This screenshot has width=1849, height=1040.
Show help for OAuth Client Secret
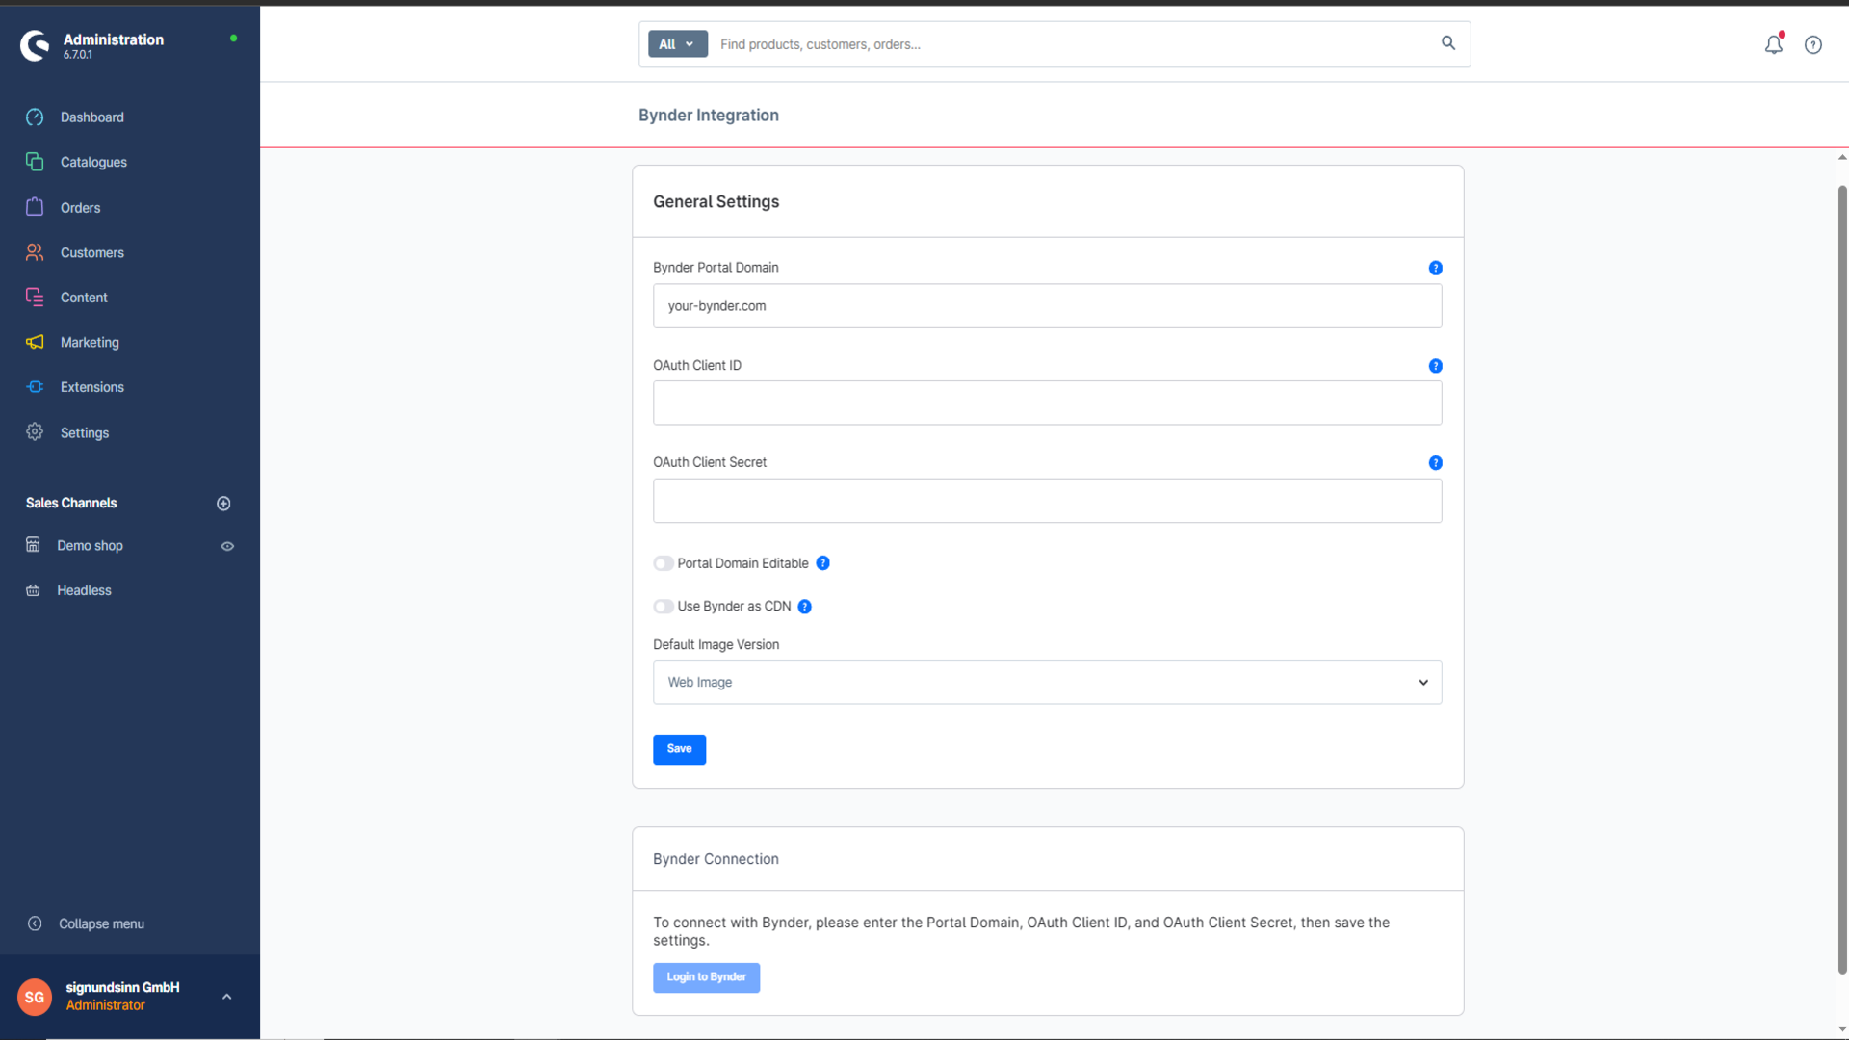coord(1436,463)
